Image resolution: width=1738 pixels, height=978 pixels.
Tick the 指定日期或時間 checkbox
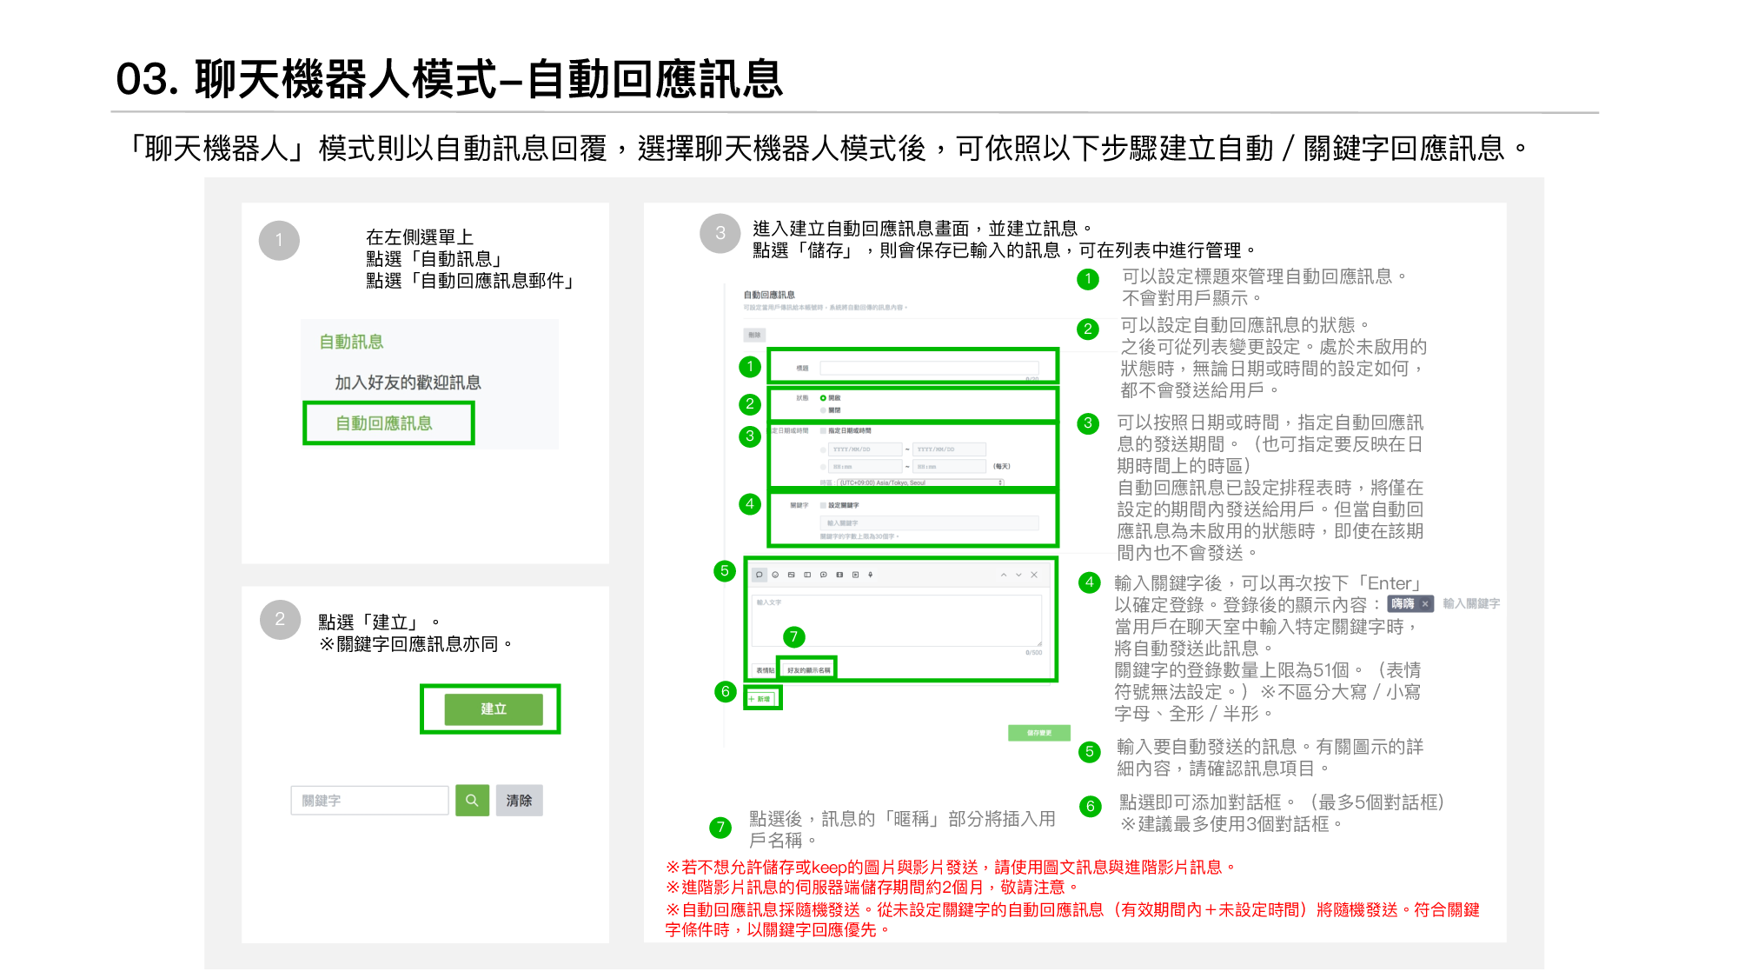(823, 430)
